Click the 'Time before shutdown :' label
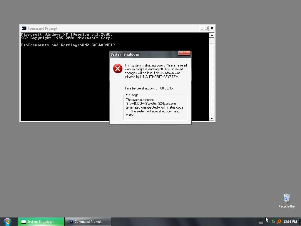301x226 pixels. point(141,88)
